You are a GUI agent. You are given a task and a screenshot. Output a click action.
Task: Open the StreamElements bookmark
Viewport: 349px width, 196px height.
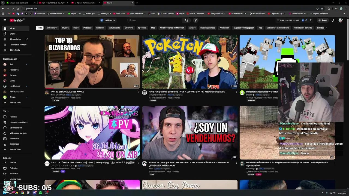[56, 13]
